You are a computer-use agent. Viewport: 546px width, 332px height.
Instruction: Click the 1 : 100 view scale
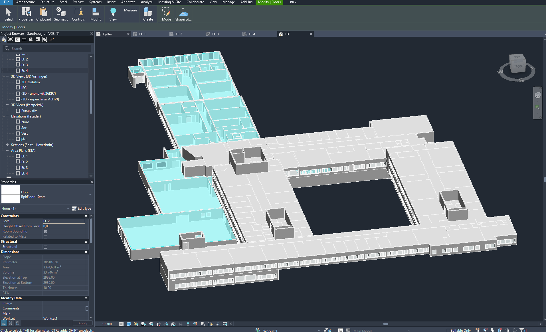(x=107, y=324)
